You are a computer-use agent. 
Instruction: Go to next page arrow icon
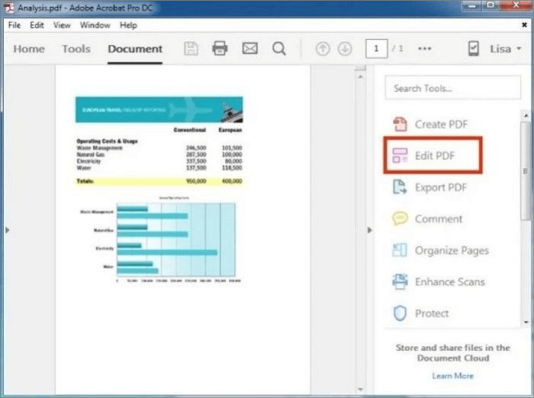tap(345, 49)
